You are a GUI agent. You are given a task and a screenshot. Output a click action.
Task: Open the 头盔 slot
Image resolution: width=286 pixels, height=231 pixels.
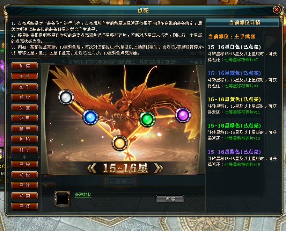coord(24,108)
